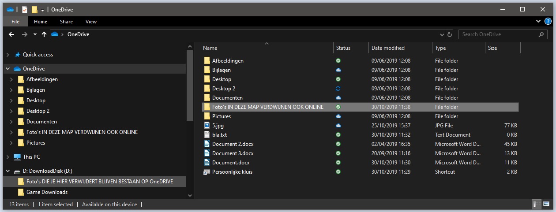Refresh the OneDrive folder listing
This screenshot has width=556, height=212.
pos(450,34)
